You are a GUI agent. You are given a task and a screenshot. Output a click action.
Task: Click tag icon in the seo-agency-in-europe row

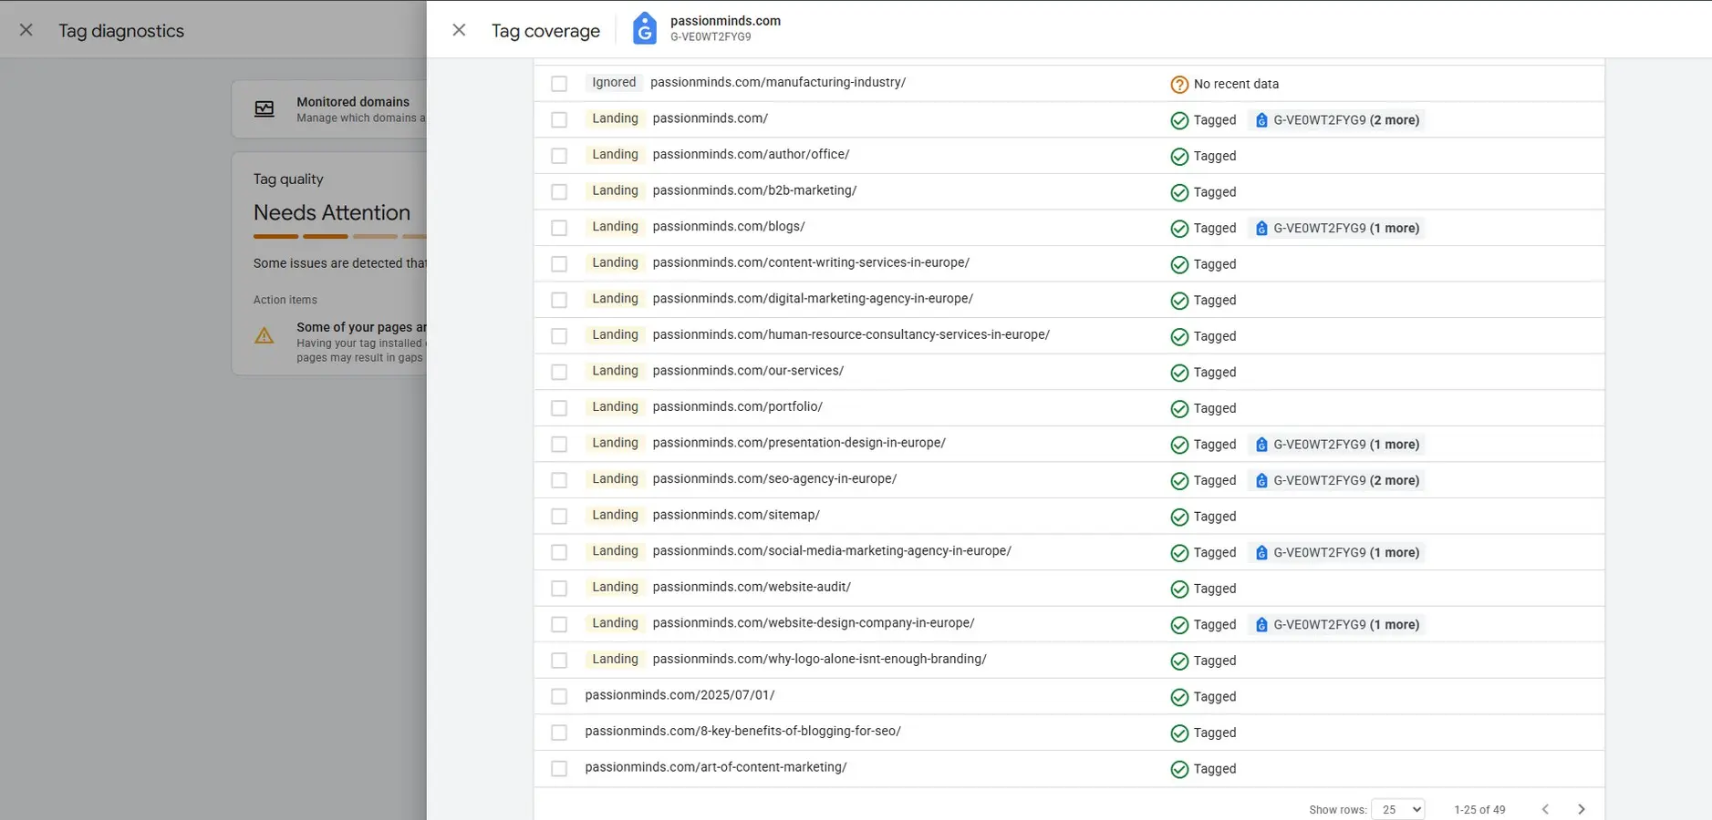1261,481
